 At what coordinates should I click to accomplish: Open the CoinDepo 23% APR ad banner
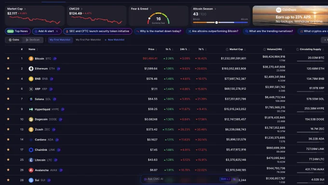pyautogui.click(x=290, y=16)
